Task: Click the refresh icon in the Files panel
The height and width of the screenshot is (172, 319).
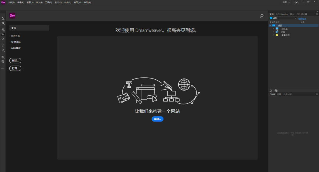Action: click(x=271, y=91)
